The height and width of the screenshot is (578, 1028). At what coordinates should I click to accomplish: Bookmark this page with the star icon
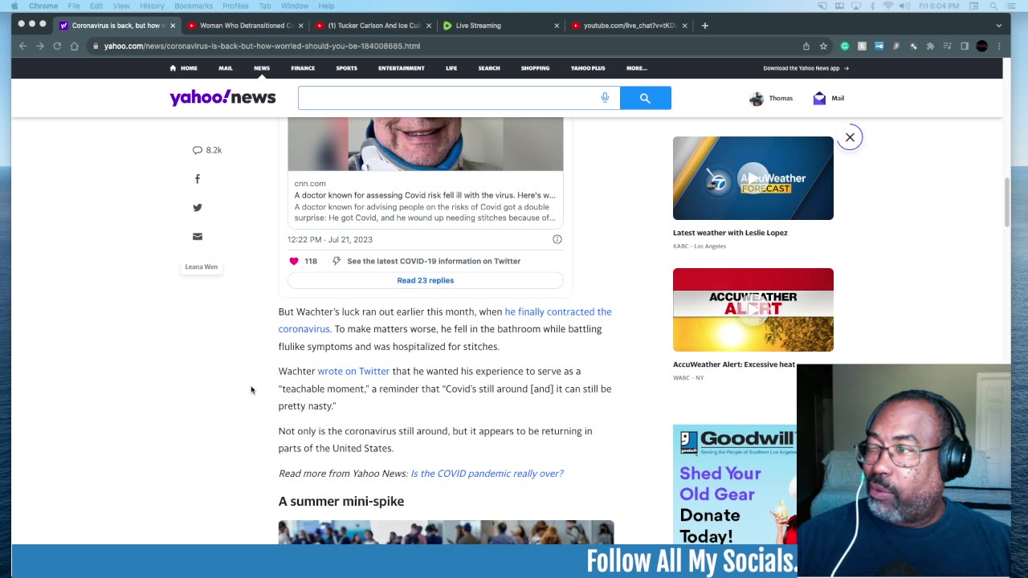pos(823,46)
